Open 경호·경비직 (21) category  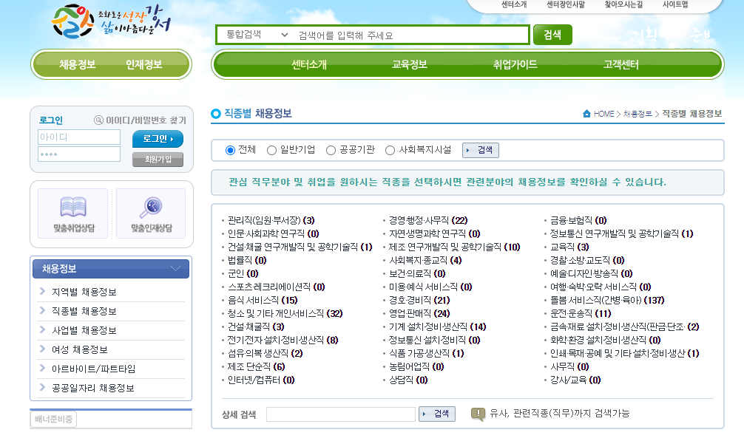pyautogui.click(x=419, y=301)
